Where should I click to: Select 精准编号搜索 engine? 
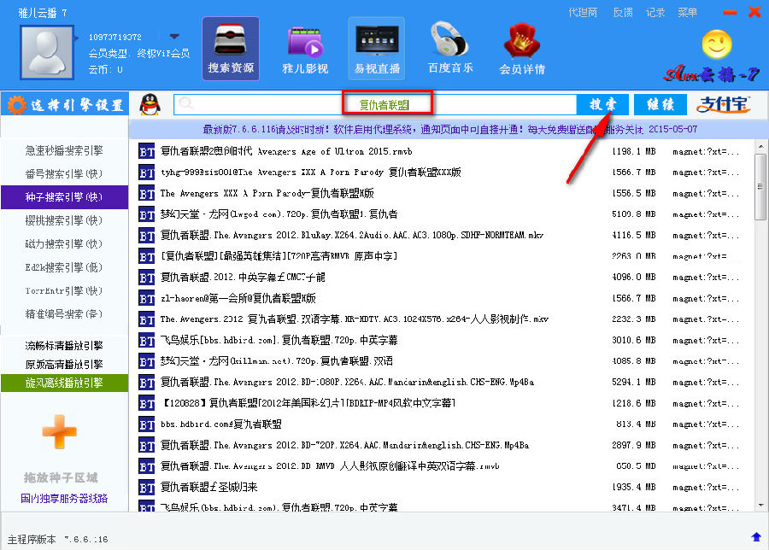[64, 313]
